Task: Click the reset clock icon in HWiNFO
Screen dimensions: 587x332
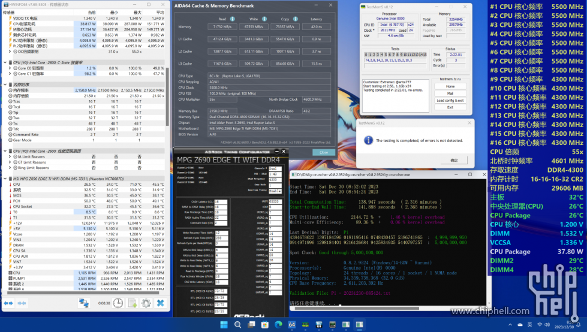Action: (118, 303)
